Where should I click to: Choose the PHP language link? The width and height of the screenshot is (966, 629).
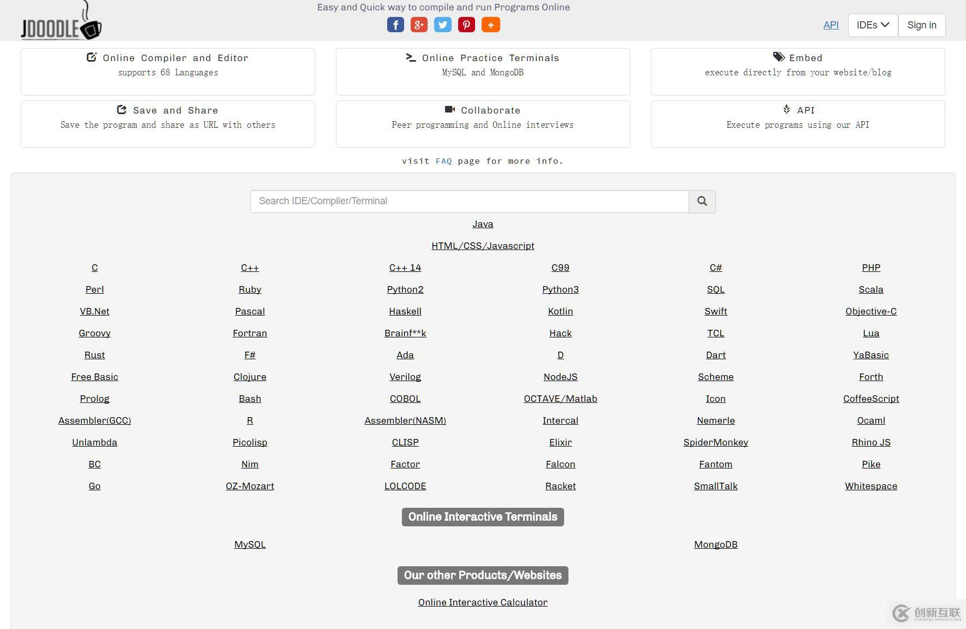click(x=871, y=268)
